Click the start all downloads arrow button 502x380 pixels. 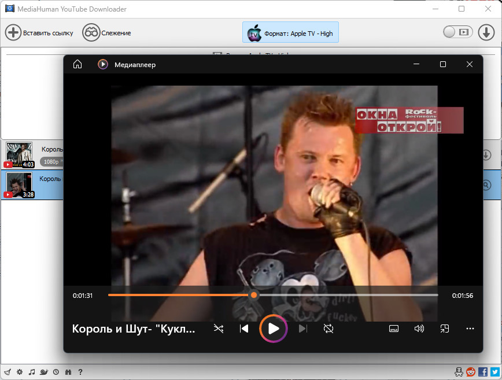click(x=486, y=32)
